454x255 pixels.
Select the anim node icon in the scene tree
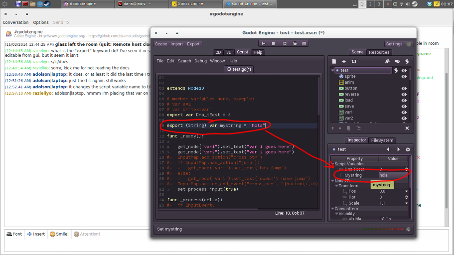pyautogui.click(x=341, y=82)
